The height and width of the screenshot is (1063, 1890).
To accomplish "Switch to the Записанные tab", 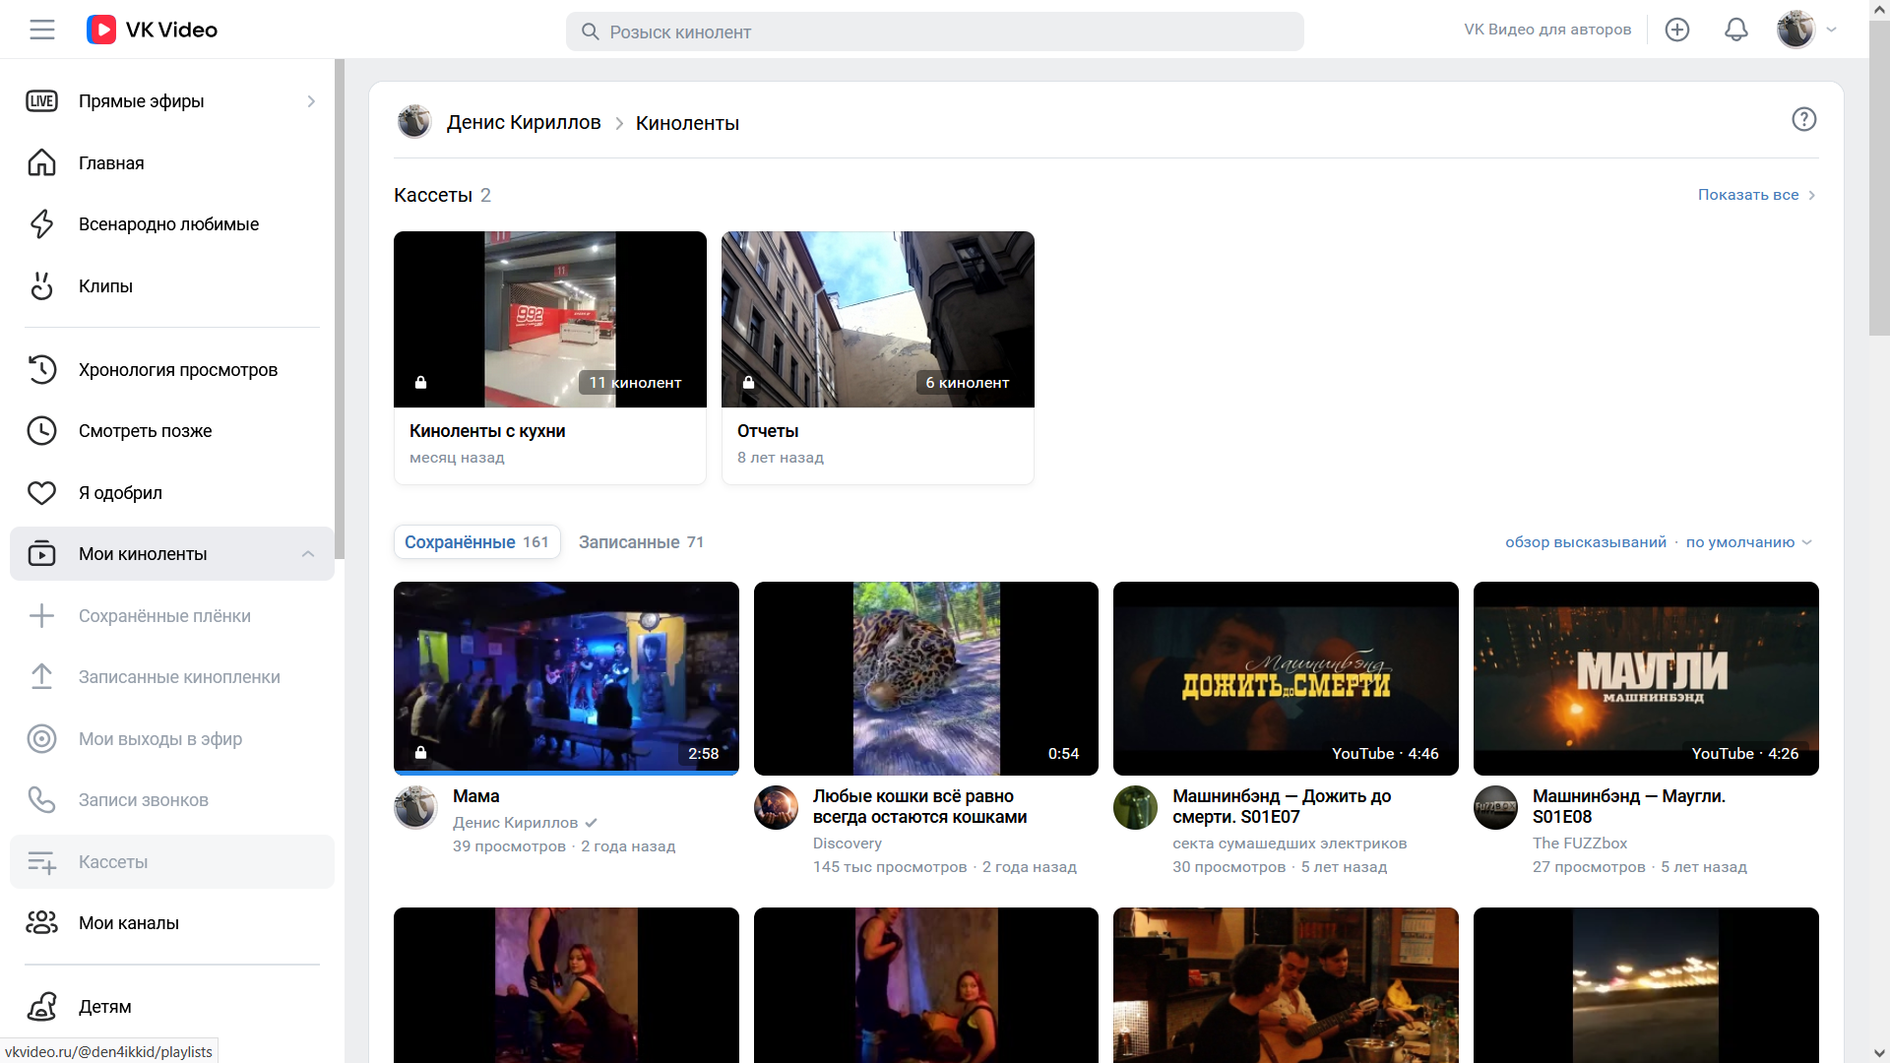I will [x=641, y=542].
